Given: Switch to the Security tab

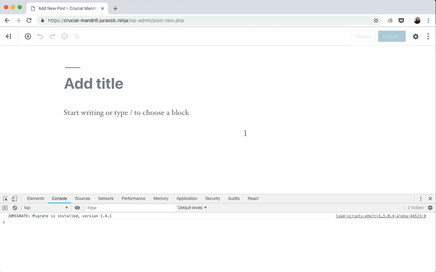Looking at the screenshot, I should [x=213, y=199].
